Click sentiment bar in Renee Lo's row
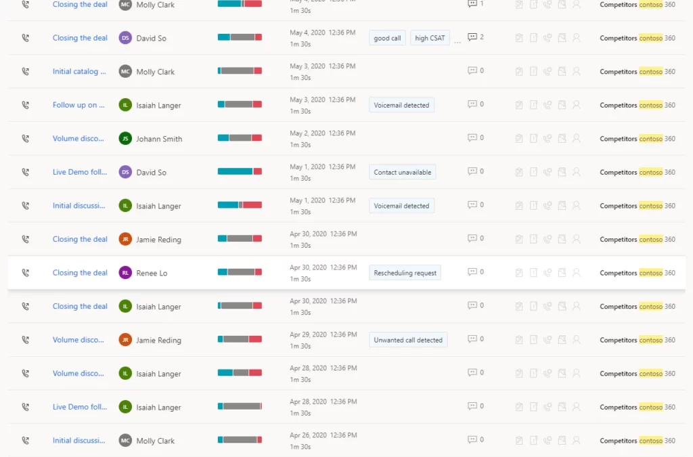Viewport: 693px width, 457px height. 240,272
